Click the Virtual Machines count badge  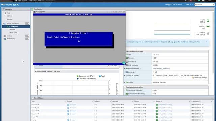(27, 24)
